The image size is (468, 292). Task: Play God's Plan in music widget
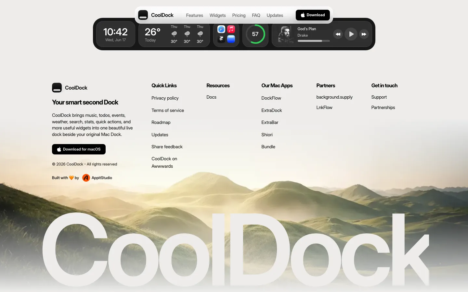pos(351,34)
